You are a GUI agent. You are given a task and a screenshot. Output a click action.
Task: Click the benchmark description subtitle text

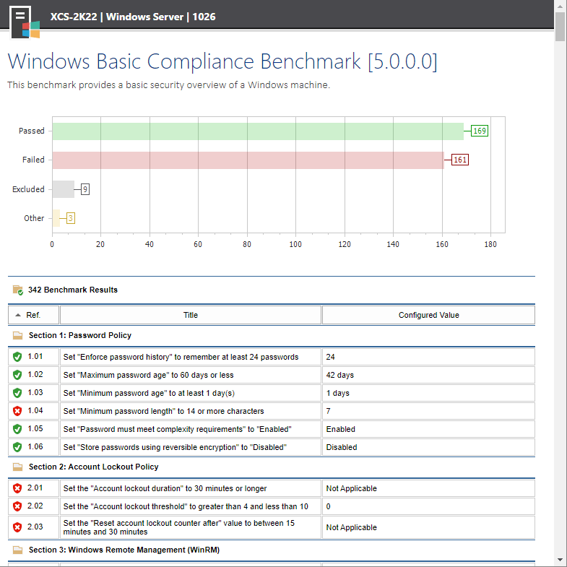168,85
